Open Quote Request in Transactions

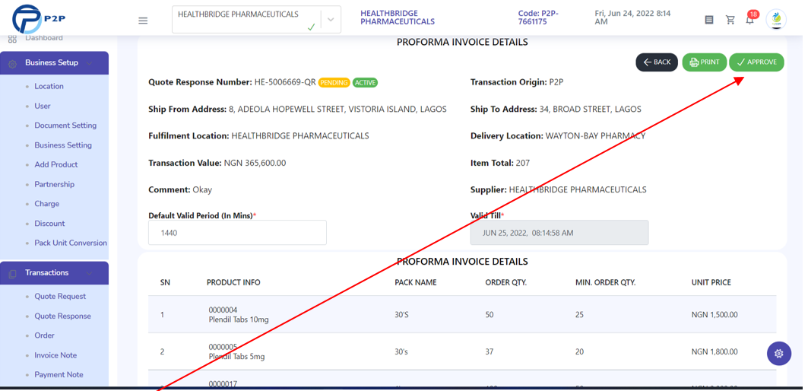click(x=60, y=296)
